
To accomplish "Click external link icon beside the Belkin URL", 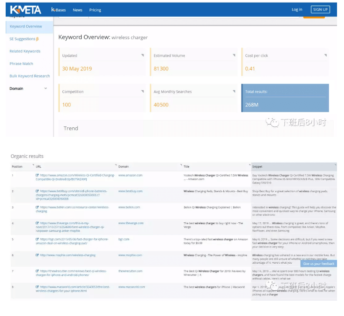I will (x=37, y=207).
